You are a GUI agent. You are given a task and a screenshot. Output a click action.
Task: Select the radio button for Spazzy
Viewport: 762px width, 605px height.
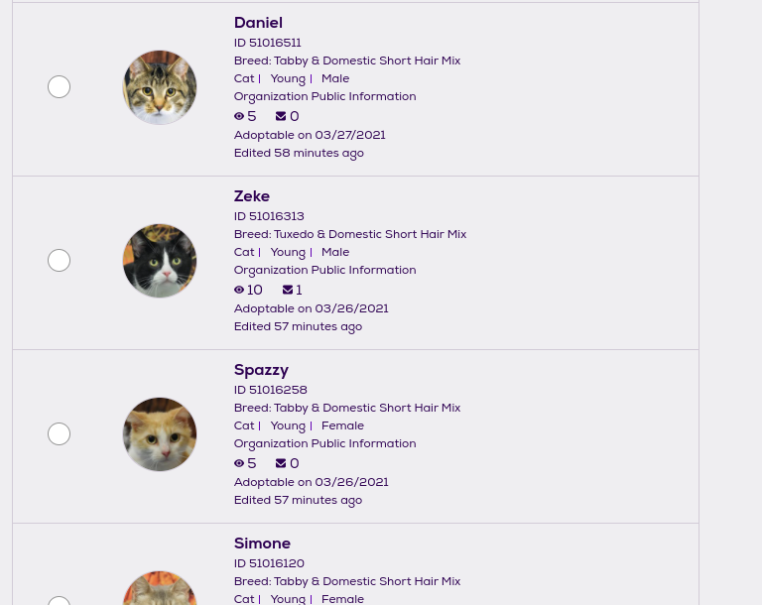(60, 434)
